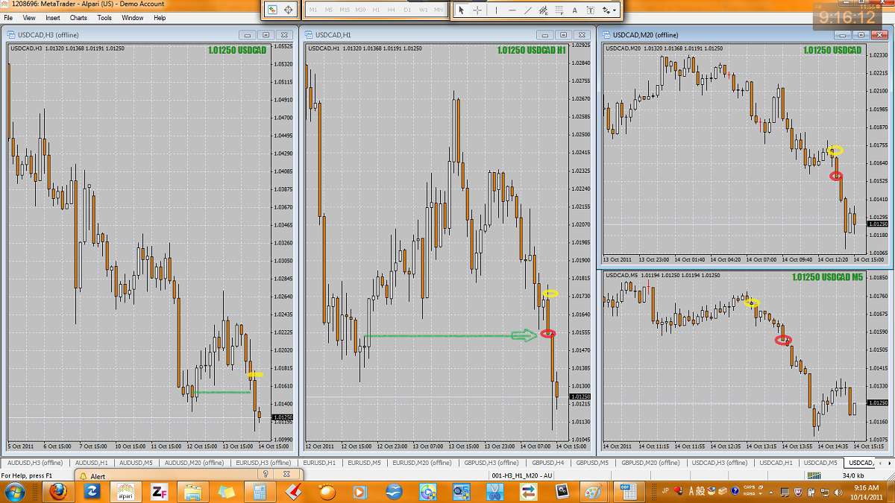The width and height of the screenshot is (895, 503).
Task: Switch to the EURUSD,H3 (offline) chart tab
Action: (x=264, y=463)
